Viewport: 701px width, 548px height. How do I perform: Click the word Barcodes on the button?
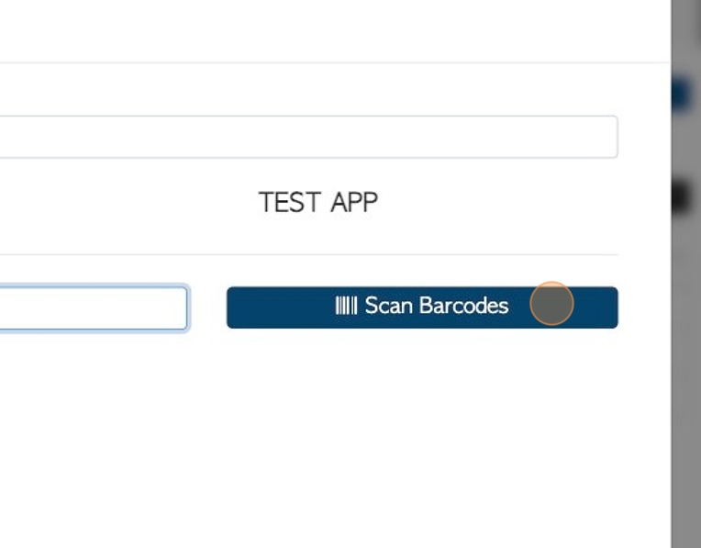pos(463,306)
